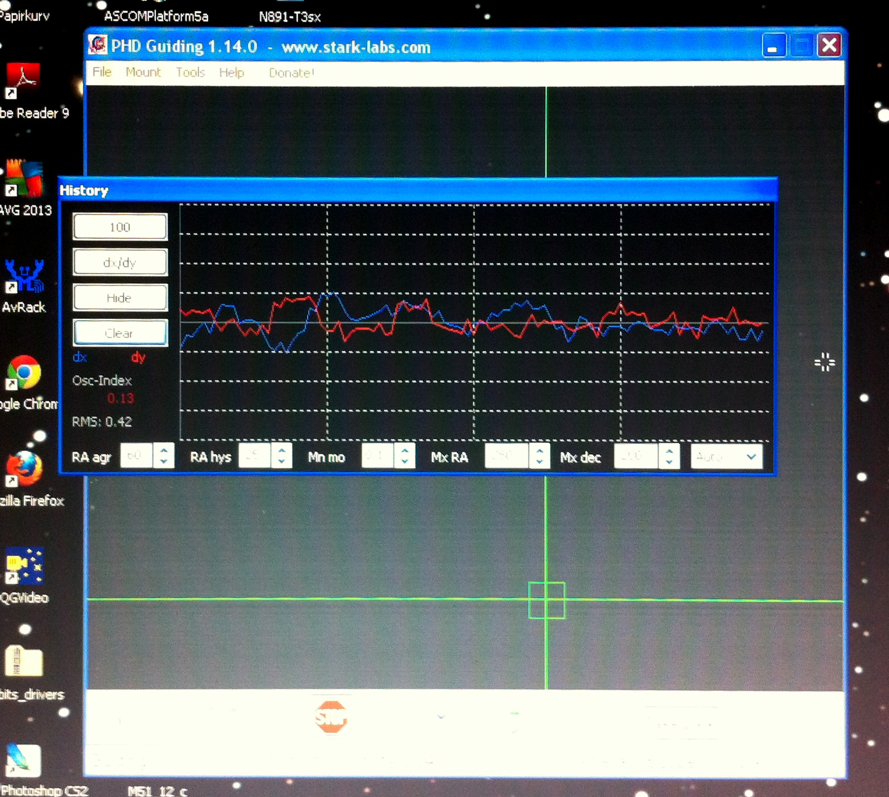The width and height of the screenshot is (889, 797).
Task: Click into the RA agr value field
Action: point(137,456)
